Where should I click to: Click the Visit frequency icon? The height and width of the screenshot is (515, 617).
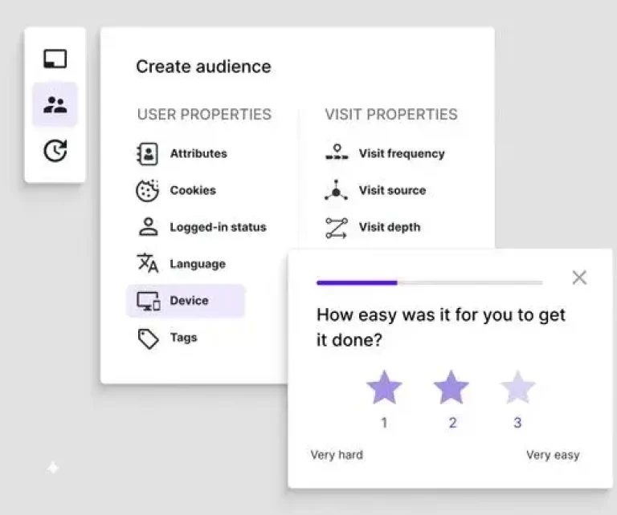[x=337, y=153]
